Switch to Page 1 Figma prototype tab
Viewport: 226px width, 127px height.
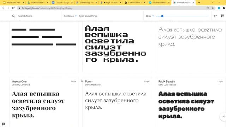tap(111, 2)
